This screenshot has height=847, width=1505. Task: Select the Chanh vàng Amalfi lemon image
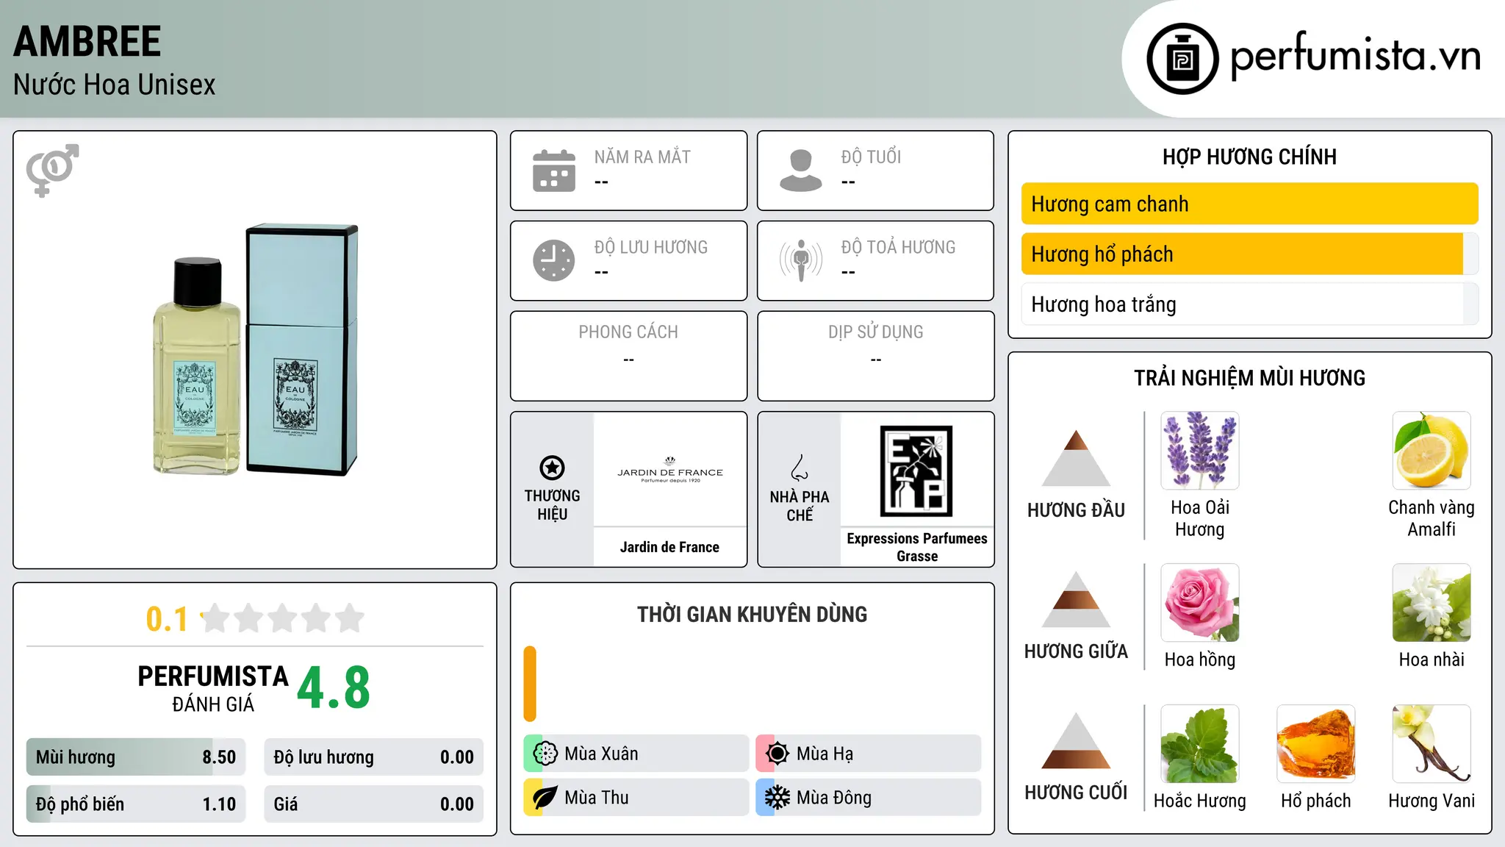click(x=1432, y=451)
